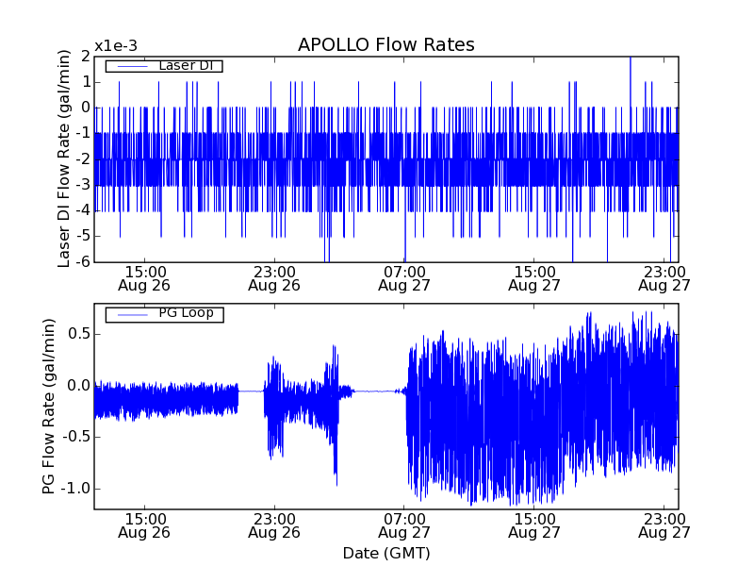Image resolution: width=754 pixels, height=566 pixels.
Task: Click the 23:00 Aug 27 tick under bottom plot
Action: coord(664,525)
